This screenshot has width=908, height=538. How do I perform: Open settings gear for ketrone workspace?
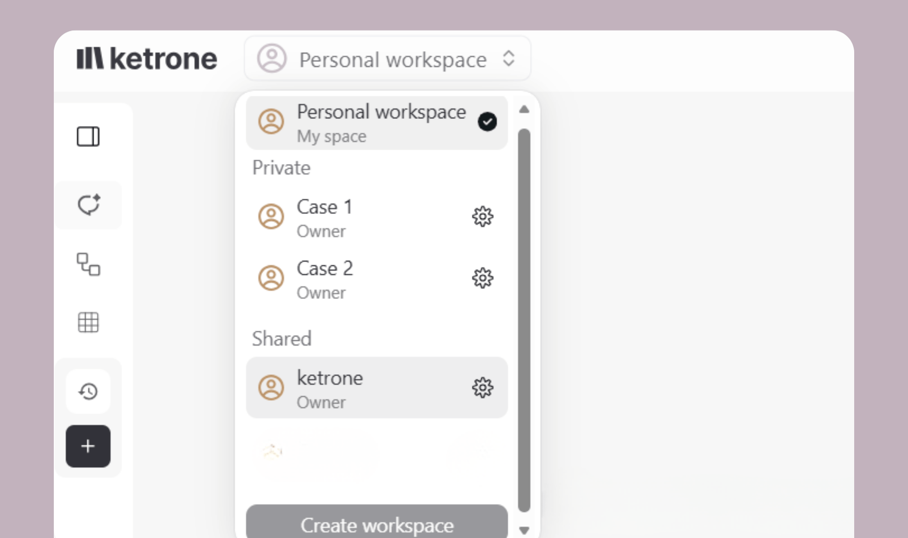click(482, 387)
